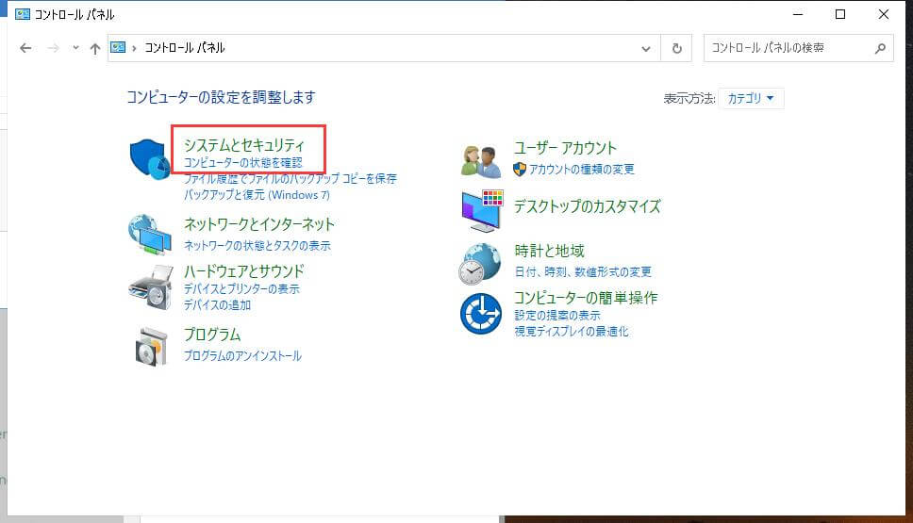The width and height of the screenshot is (913, 523).
Task: Click the search magnifier icon
Action: tap(880, 48)
